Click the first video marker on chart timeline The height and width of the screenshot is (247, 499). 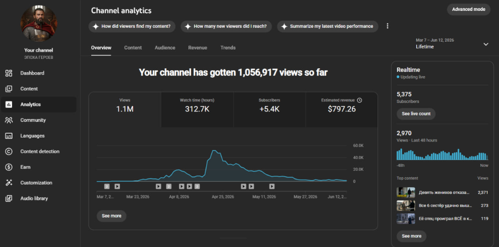pos(107,186)
